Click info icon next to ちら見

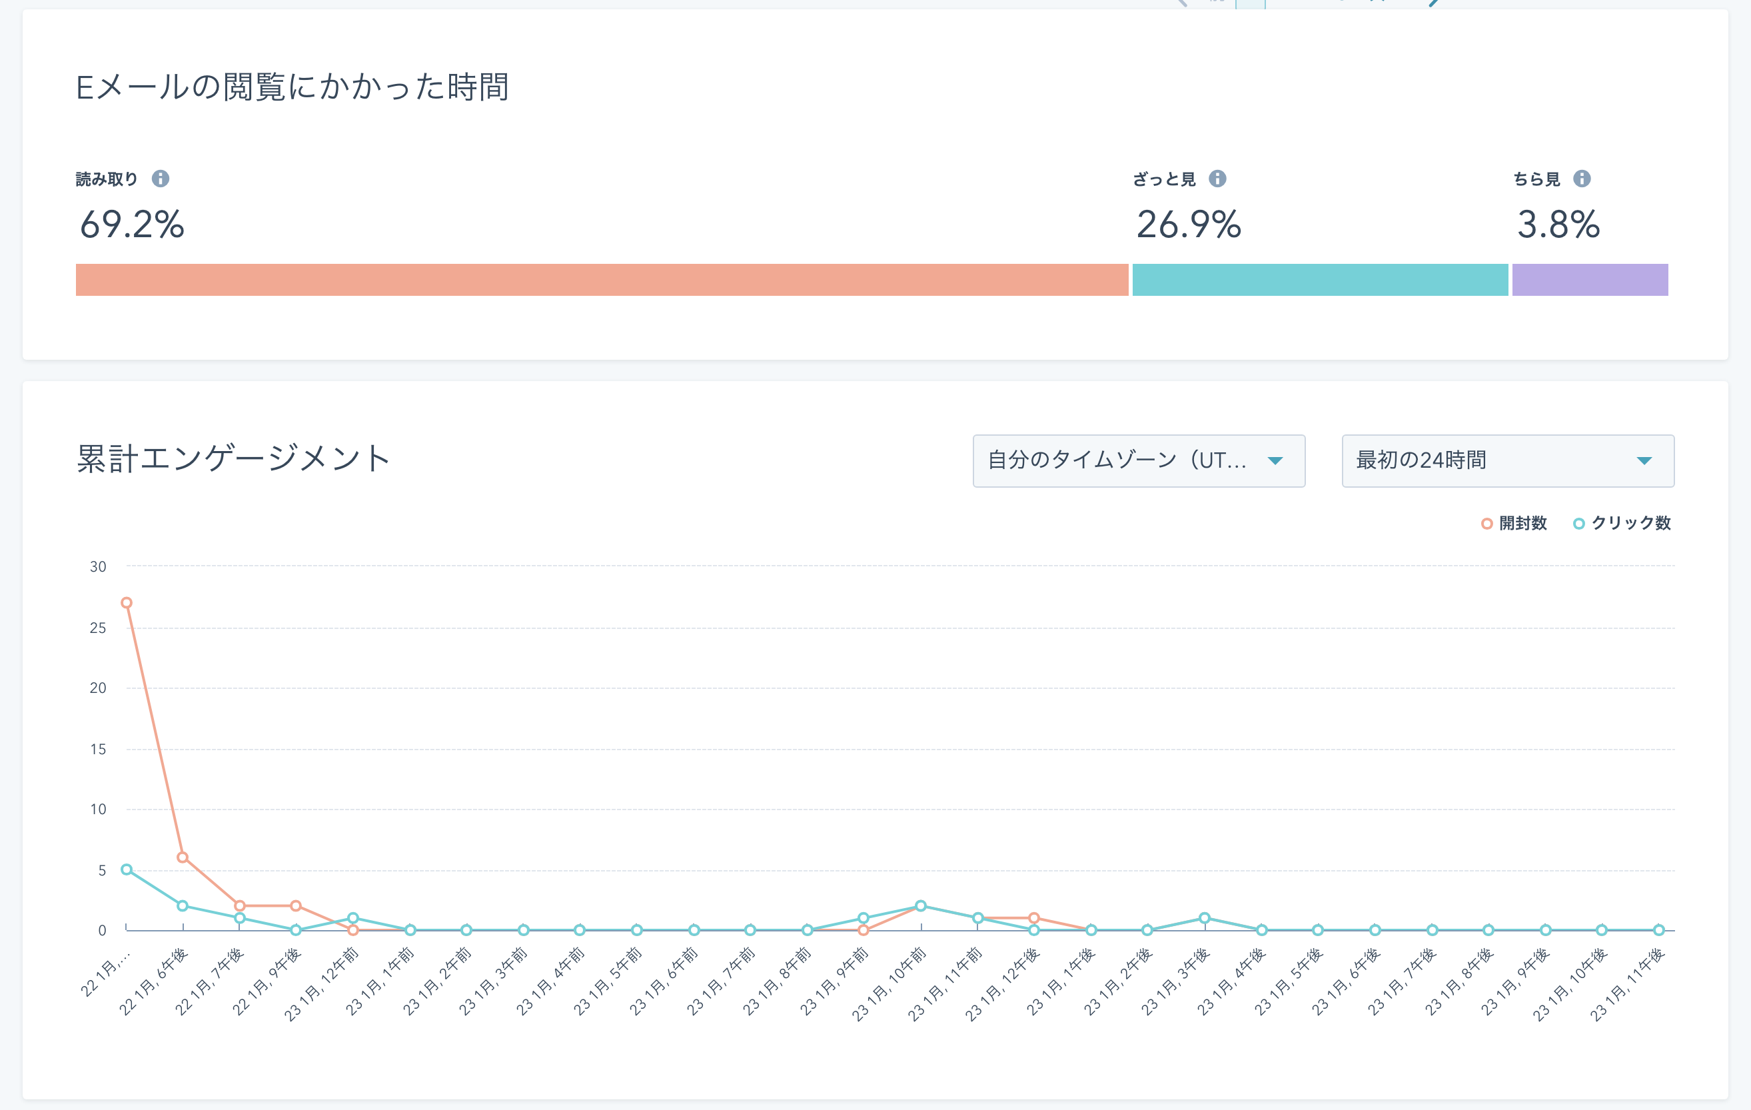coord(1582,179)
